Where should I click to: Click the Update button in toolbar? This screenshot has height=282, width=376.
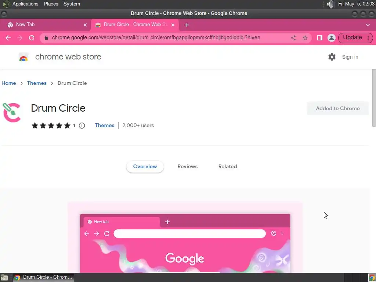[352, 38]
